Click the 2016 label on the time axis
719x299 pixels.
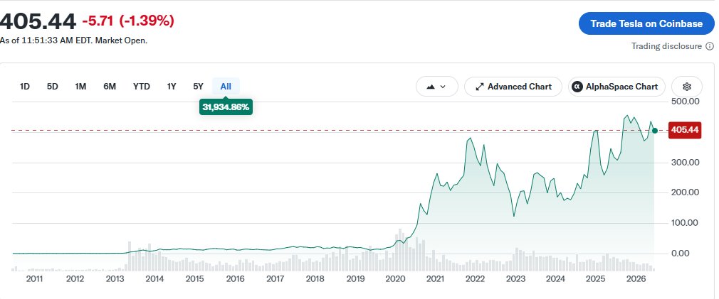point(235,279)
